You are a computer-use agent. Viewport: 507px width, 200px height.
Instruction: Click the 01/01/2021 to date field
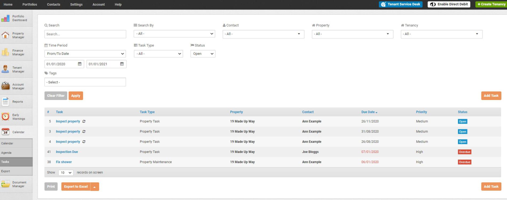tap(106, 64)
